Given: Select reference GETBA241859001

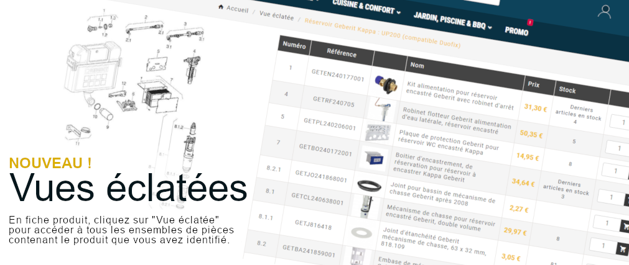Looking at the screenshot, I should pos(309,251).
